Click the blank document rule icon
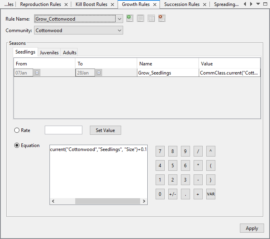 point(141,18)
